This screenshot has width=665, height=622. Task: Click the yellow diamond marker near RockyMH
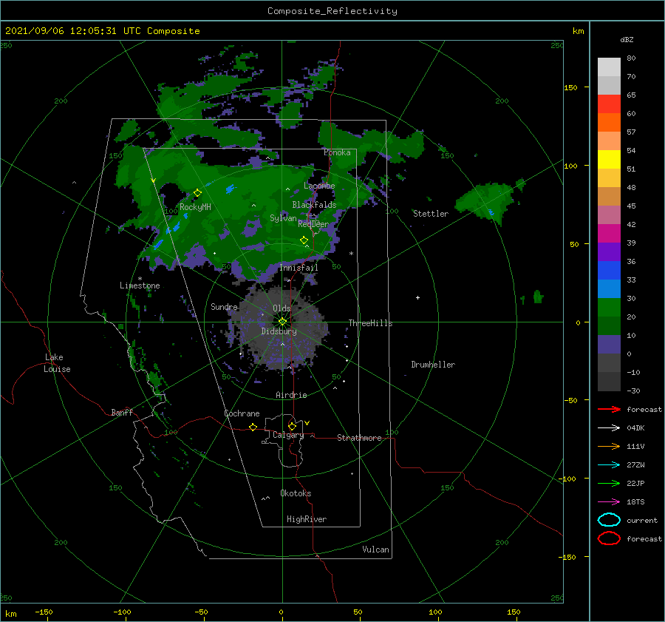point(197,193)
